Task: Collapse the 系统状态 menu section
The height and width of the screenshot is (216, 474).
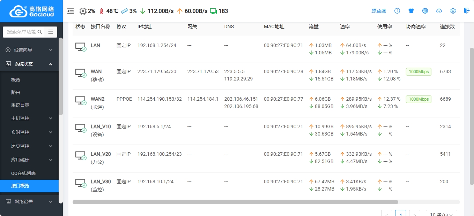Action: pos(29,64)
